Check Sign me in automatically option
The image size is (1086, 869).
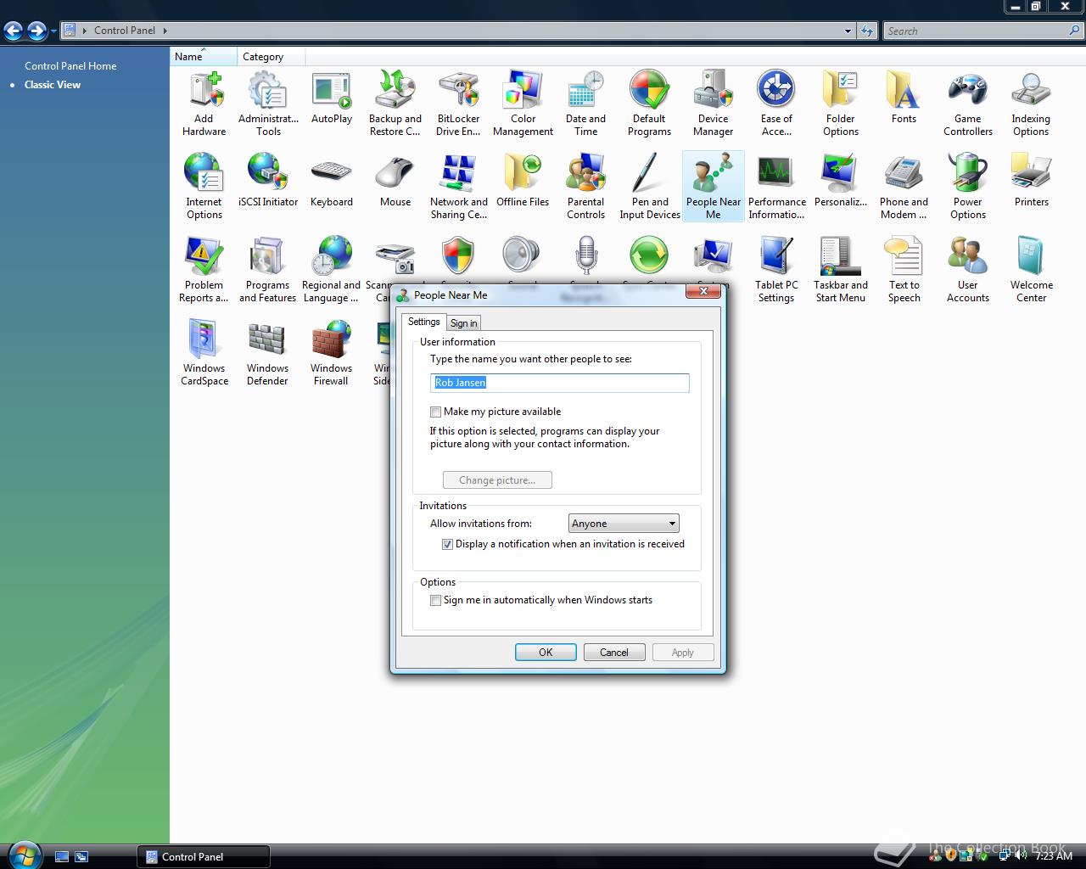click(x=436, y=600)
